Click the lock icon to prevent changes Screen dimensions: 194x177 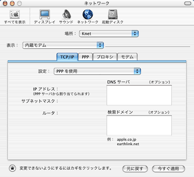tap(12, 168)
